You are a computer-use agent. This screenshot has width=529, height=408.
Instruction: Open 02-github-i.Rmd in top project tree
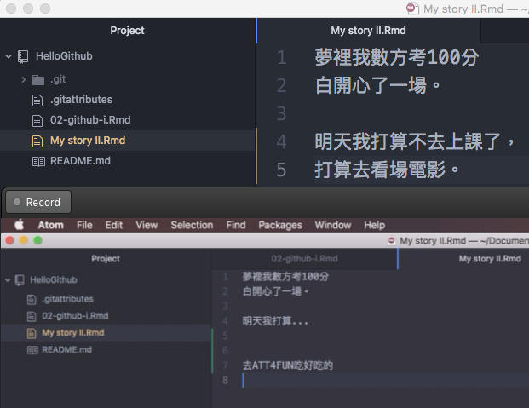[90, 120]
